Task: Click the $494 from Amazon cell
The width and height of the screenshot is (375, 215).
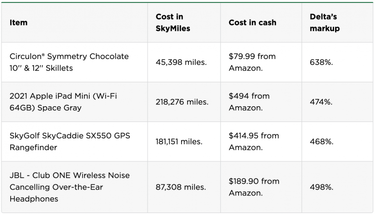Action: [249, 102]
